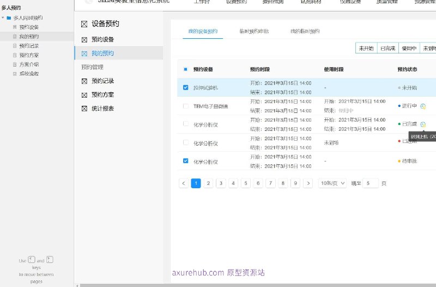Click the 拉伸试验机 device name
Screen dimensions: 436x287
(206, 88)
